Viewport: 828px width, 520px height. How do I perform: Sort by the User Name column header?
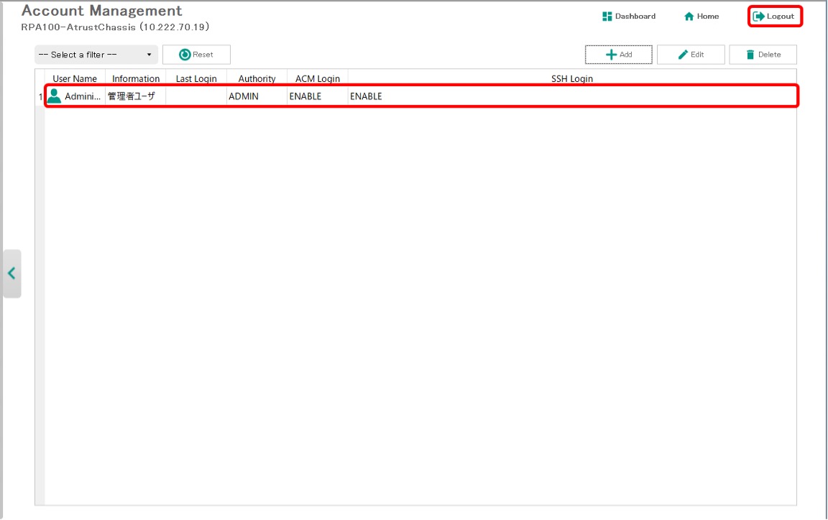[x=75, y=79]
